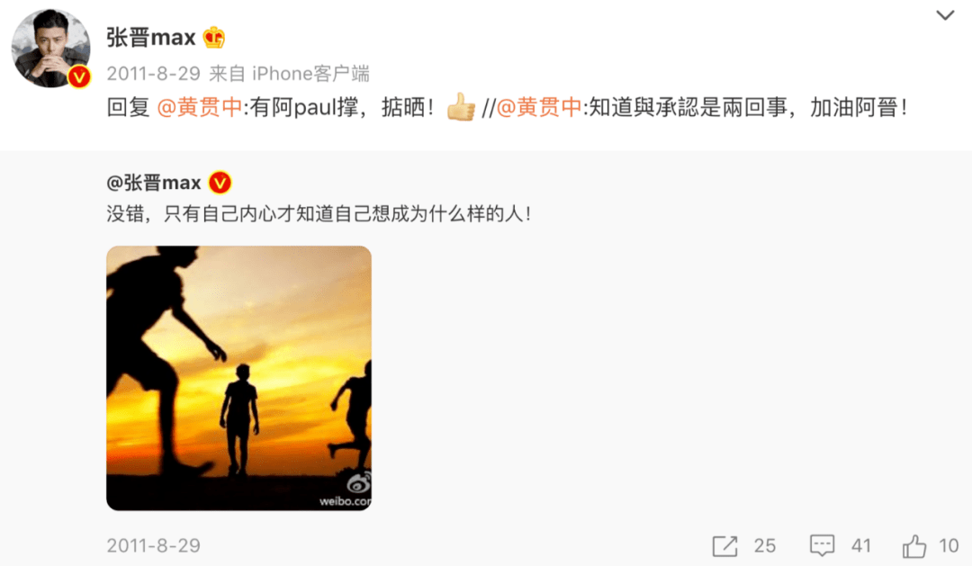This screenshot has height=566, width=972.
Task: Open the second @黄贯中 mention
Action: click(539, 108)
